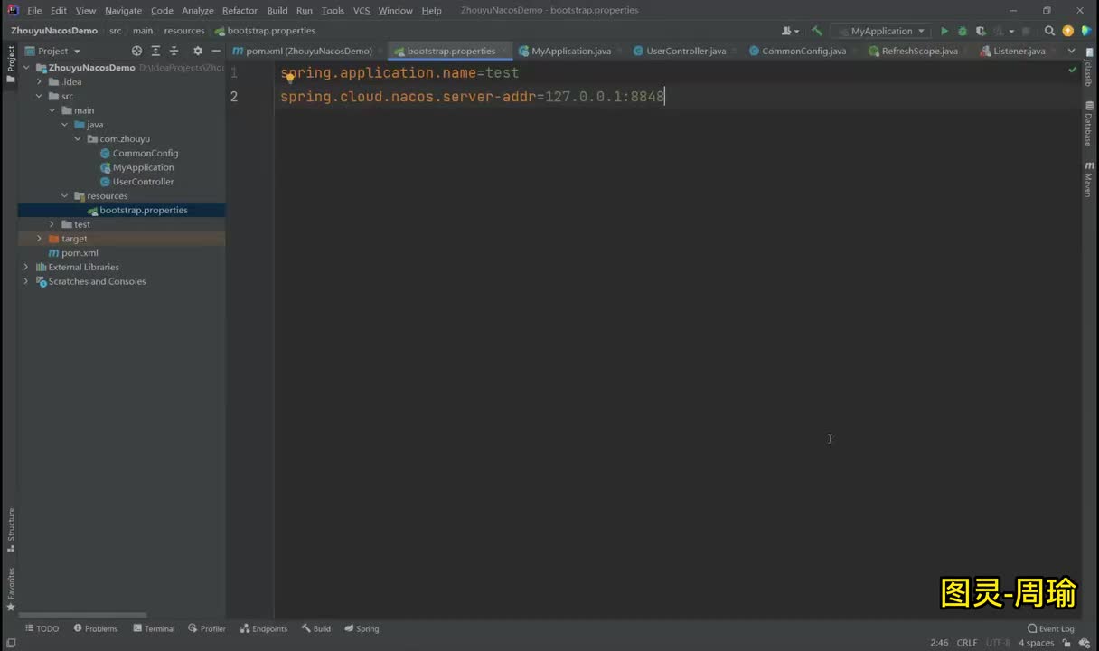The width and height of the screenshot is (1099, 651).
Task: Open the MyApplication run configuration dropdown
Action: (880, 31)
